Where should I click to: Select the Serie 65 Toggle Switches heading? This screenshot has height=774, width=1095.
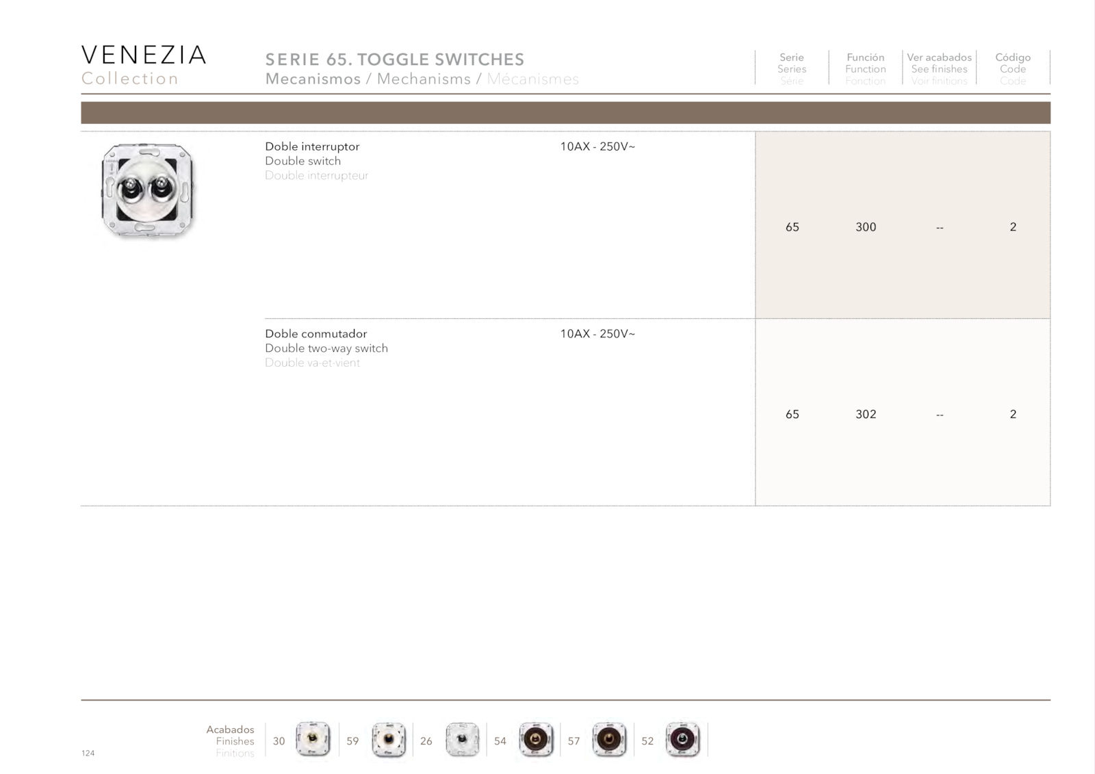tap(395, 60)
